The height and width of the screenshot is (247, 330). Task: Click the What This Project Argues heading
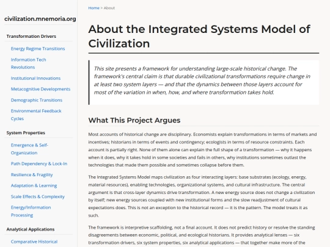pos(134,120)
